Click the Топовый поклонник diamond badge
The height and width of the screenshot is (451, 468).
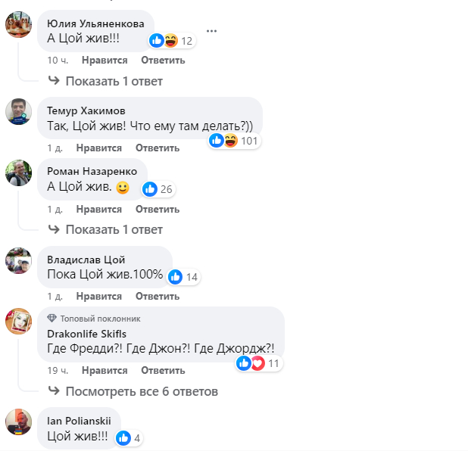pyautogui.click(x=51, y=319)
